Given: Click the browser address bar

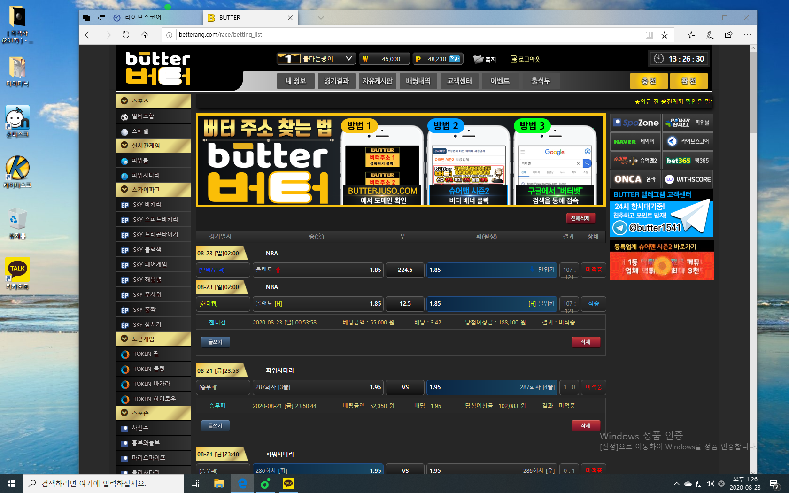Looking at the screenshot, I should point(404,35).
